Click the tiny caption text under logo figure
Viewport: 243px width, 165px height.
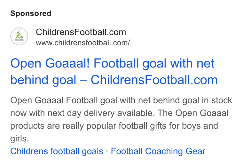tap(19, 40)
